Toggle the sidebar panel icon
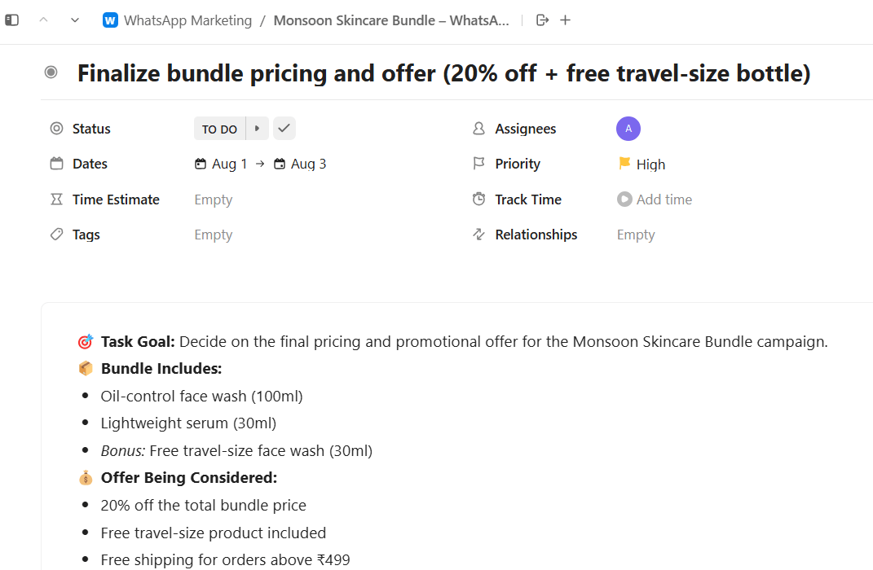This screenshot has height=570, width=873. coord(11,20)
